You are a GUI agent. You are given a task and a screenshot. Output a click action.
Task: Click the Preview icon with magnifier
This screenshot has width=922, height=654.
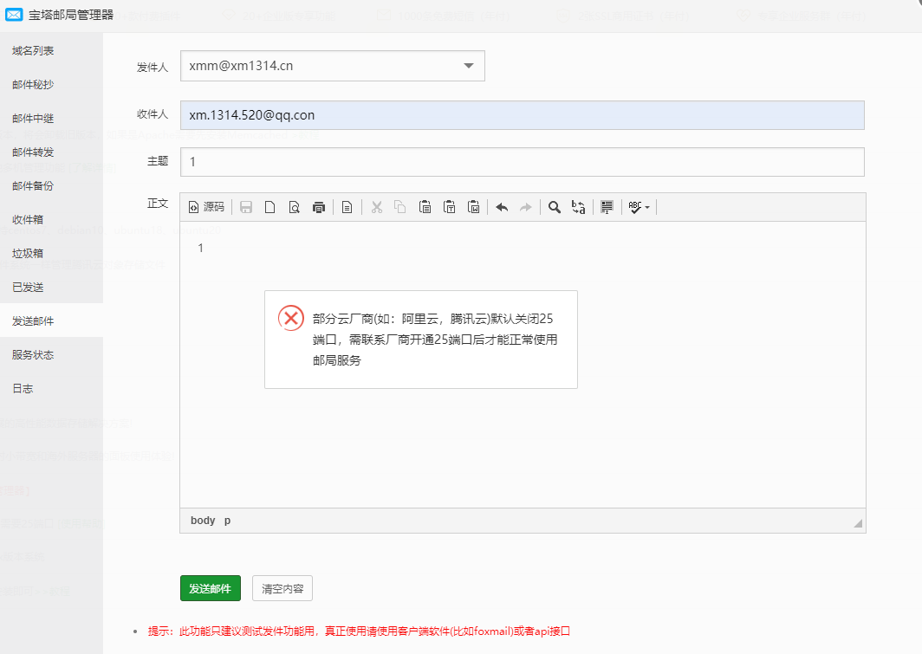click(x=294, y=207)
